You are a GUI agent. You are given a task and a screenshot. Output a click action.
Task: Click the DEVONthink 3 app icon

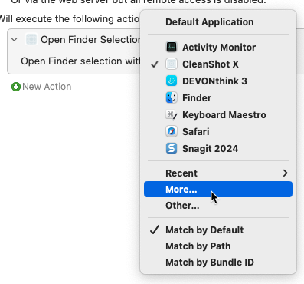[172, 81]
